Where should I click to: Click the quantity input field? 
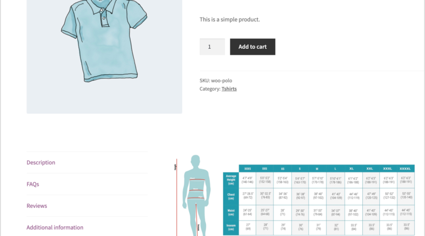click(212, 47)
